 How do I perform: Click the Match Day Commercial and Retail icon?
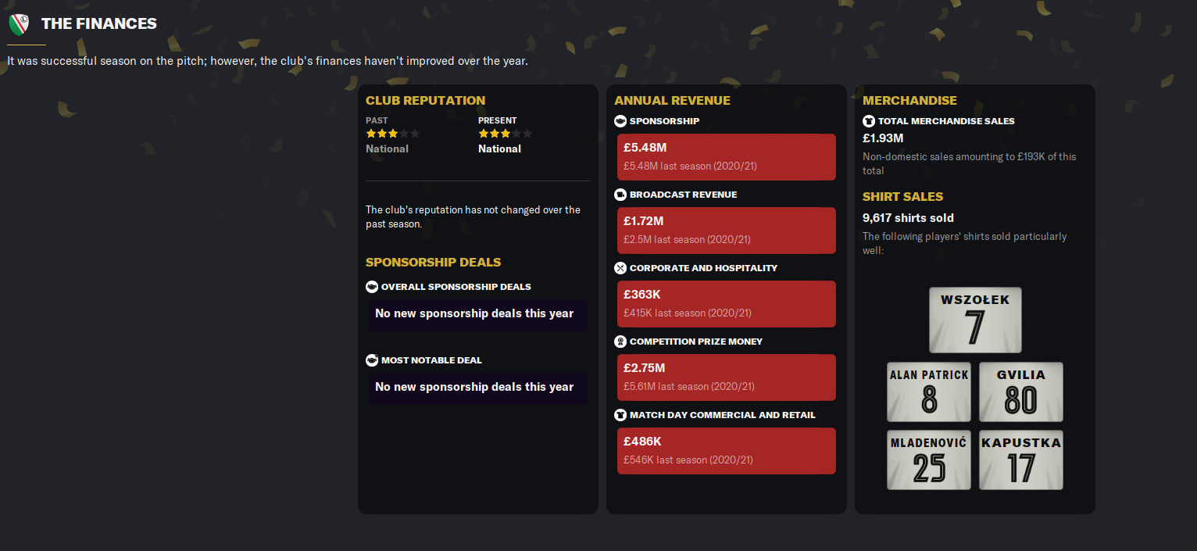pos(620,415)
